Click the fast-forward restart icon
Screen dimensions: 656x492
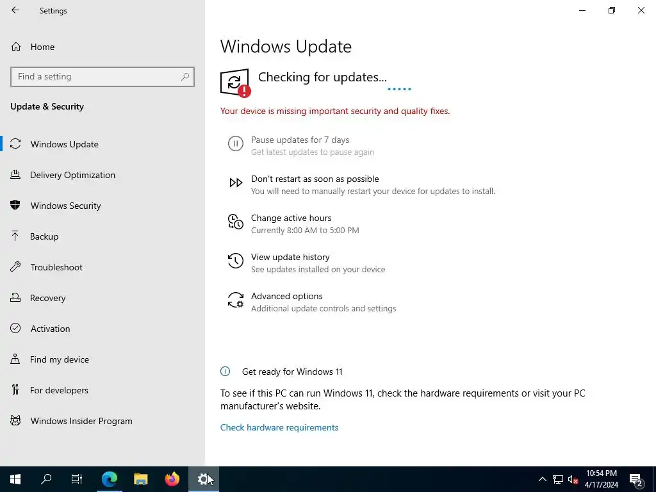tap(236, 183)
